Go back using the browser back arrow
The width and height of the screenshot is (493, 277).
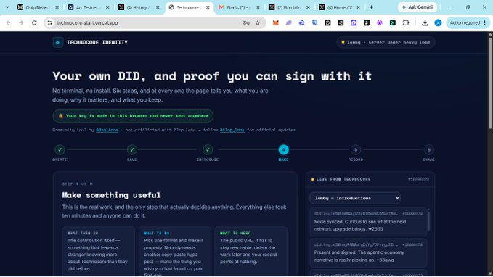pyautogui.click(x=8, y=22)
